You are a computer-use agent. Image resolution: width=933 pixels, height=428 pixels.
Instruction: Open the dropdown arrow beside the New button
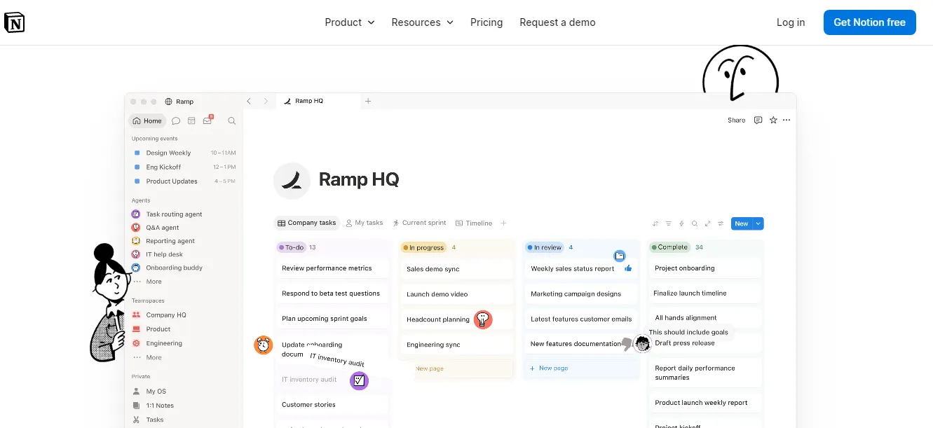click(x=758, y=223)
